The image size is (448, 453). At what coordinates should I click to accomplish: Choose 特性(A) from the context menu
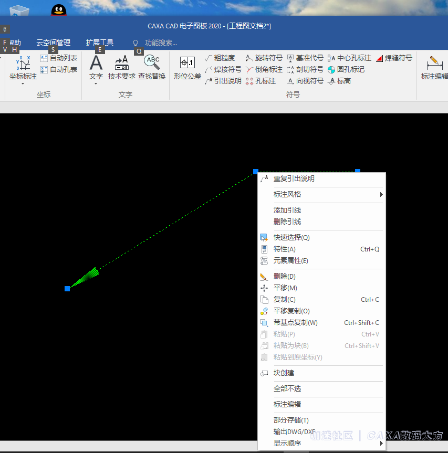(x=284, y=249)
